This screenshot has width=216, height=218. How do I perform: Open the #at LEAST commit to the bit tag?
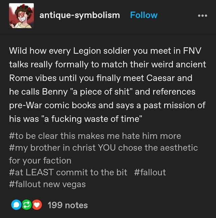point(68,172)
